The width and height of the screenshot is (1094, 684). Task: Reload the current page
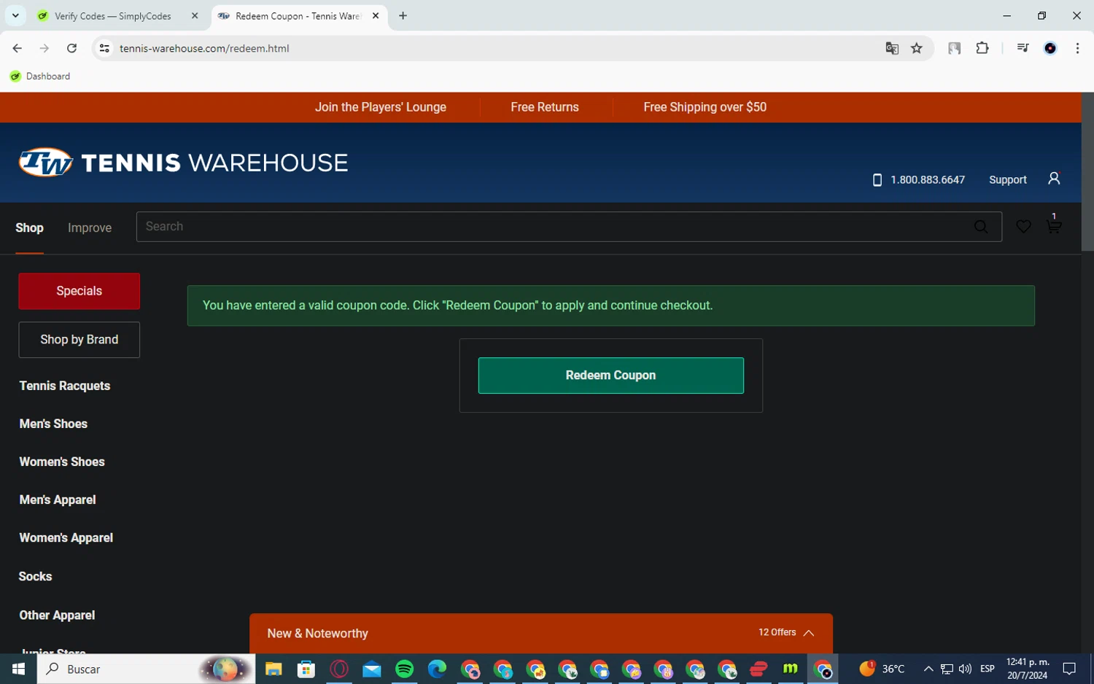71,48
